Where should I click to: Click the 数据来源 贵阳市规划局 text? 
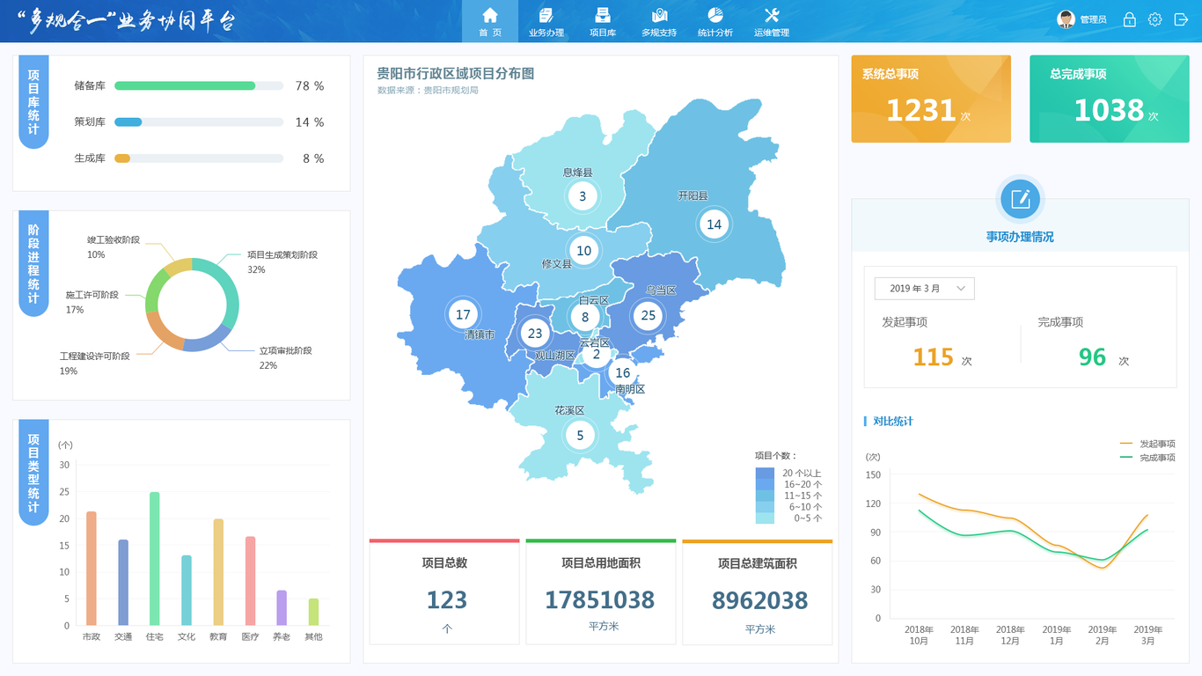pos(428,90)
